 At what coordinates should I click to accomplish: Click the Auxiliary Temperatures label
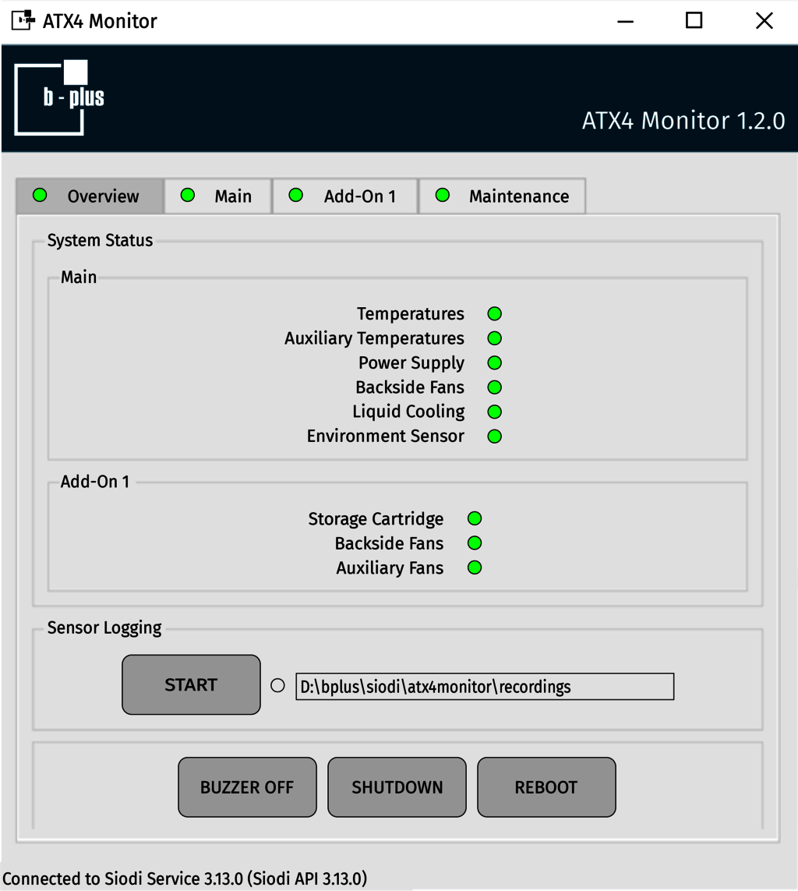pos(374,338)
